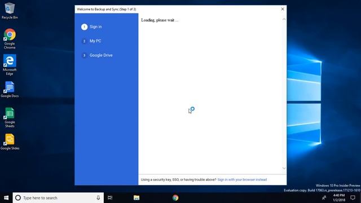Open File Explorer from the taskbar
The image size is (361, 203).
[x=137, y=198]
